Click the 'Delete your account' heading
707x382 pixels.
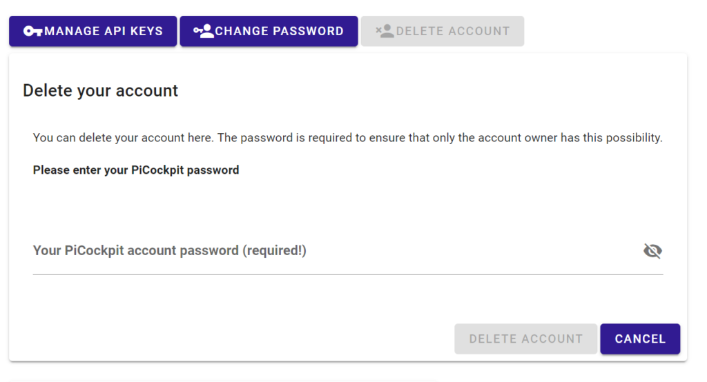101,90
